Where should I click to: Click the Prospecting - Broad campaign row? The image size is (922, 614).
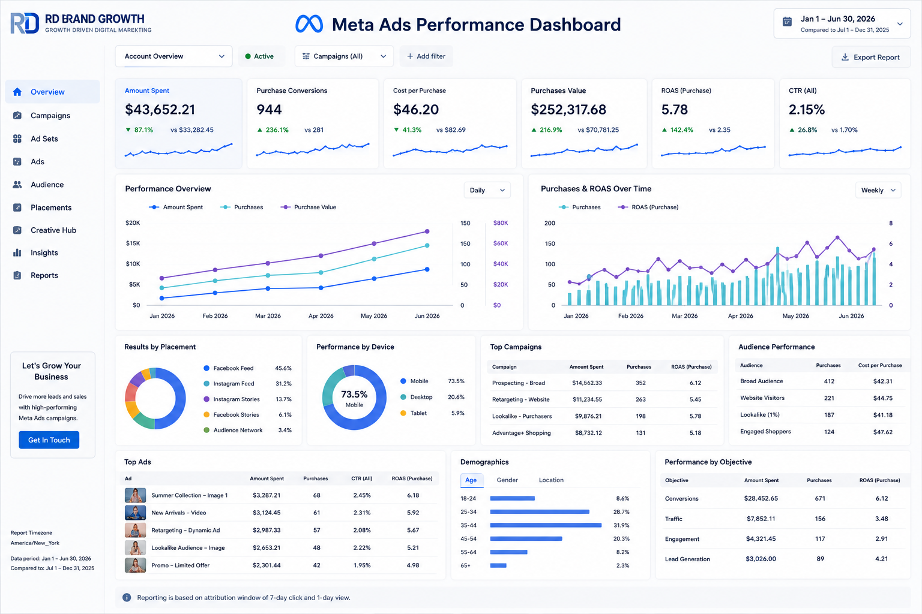(x=601, y=383)
